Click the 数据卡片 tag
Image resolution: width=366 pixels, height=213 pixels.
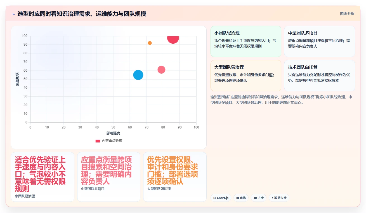(279, 198)
